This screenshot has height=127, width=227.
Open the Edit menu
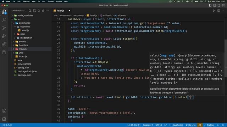point(19,1)
